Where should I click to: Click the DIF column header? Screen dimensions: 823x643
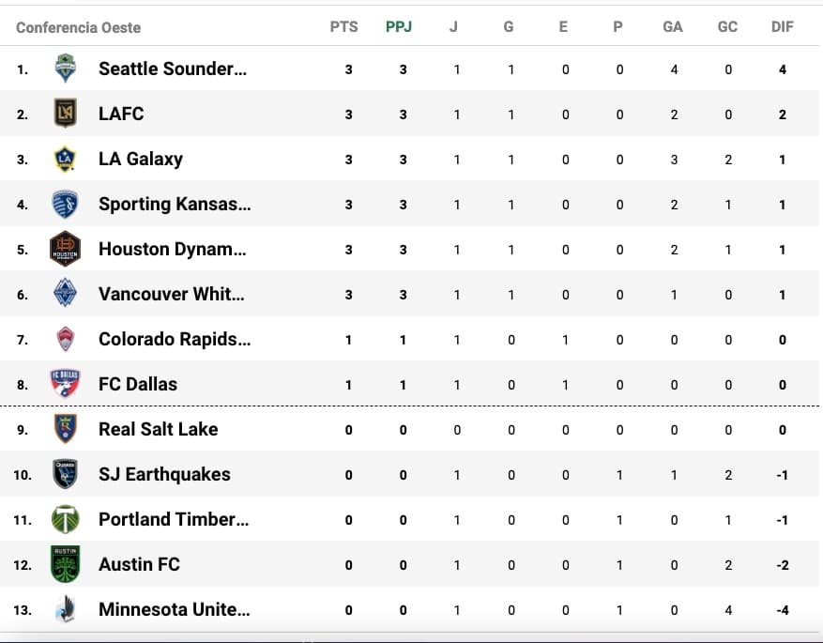click(782, 26)
